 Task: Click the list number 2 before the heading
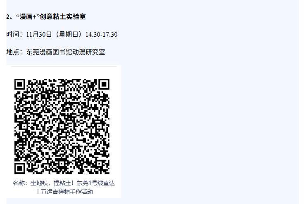click(7, 17)
